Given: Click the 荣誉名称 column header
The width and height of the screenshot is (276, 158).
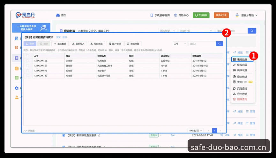Looking at the screenshot, I should (x=112, y=56).
